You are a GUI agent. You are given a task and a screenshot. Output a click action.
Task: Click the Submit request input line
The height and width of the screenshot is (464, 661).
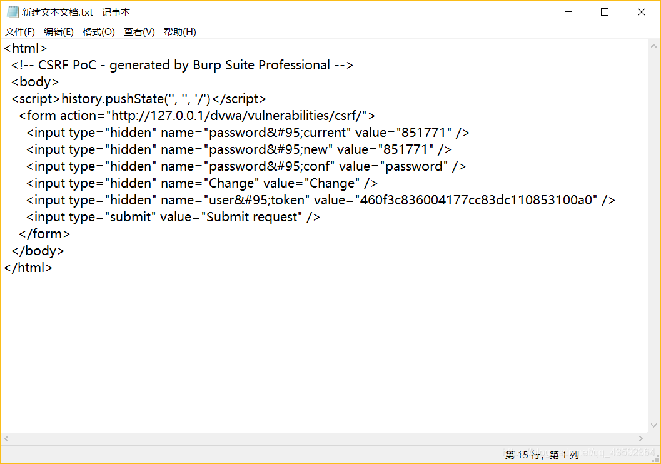coord(173,216)
